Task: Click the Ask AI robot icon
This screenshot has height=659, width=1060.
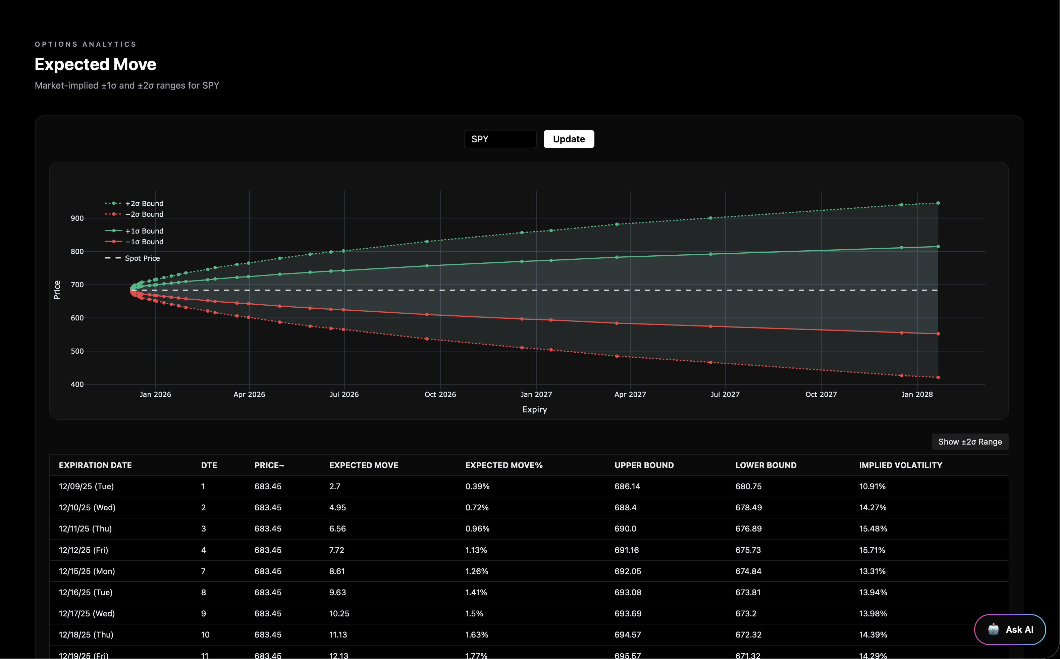Action: (x=993, y=629)
